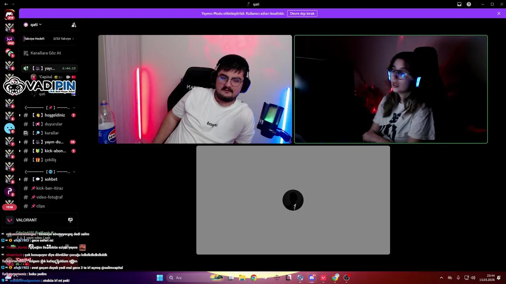Image resolution: width=506 pixels, height=284 pixels.
Task: Open the OBS Studio taskbar icon
Action: click(347, 278)
